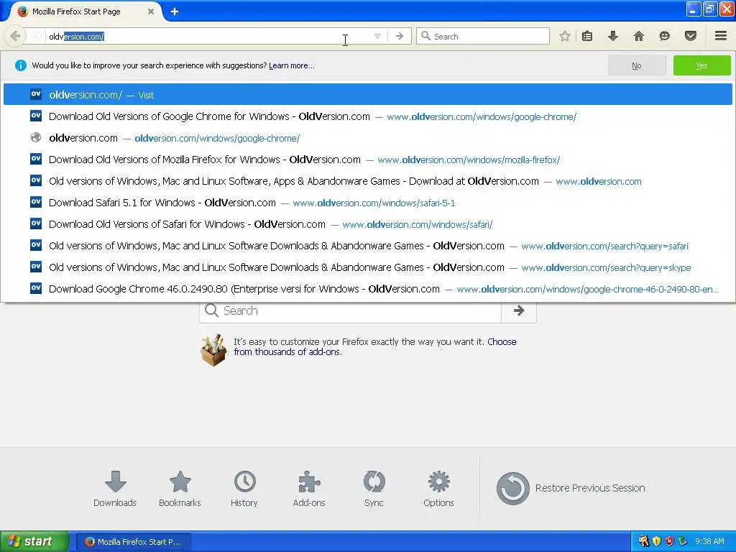Click the site info icon in URL bar
The width and height of the screenshot is (736, 552).
[36, 36]
